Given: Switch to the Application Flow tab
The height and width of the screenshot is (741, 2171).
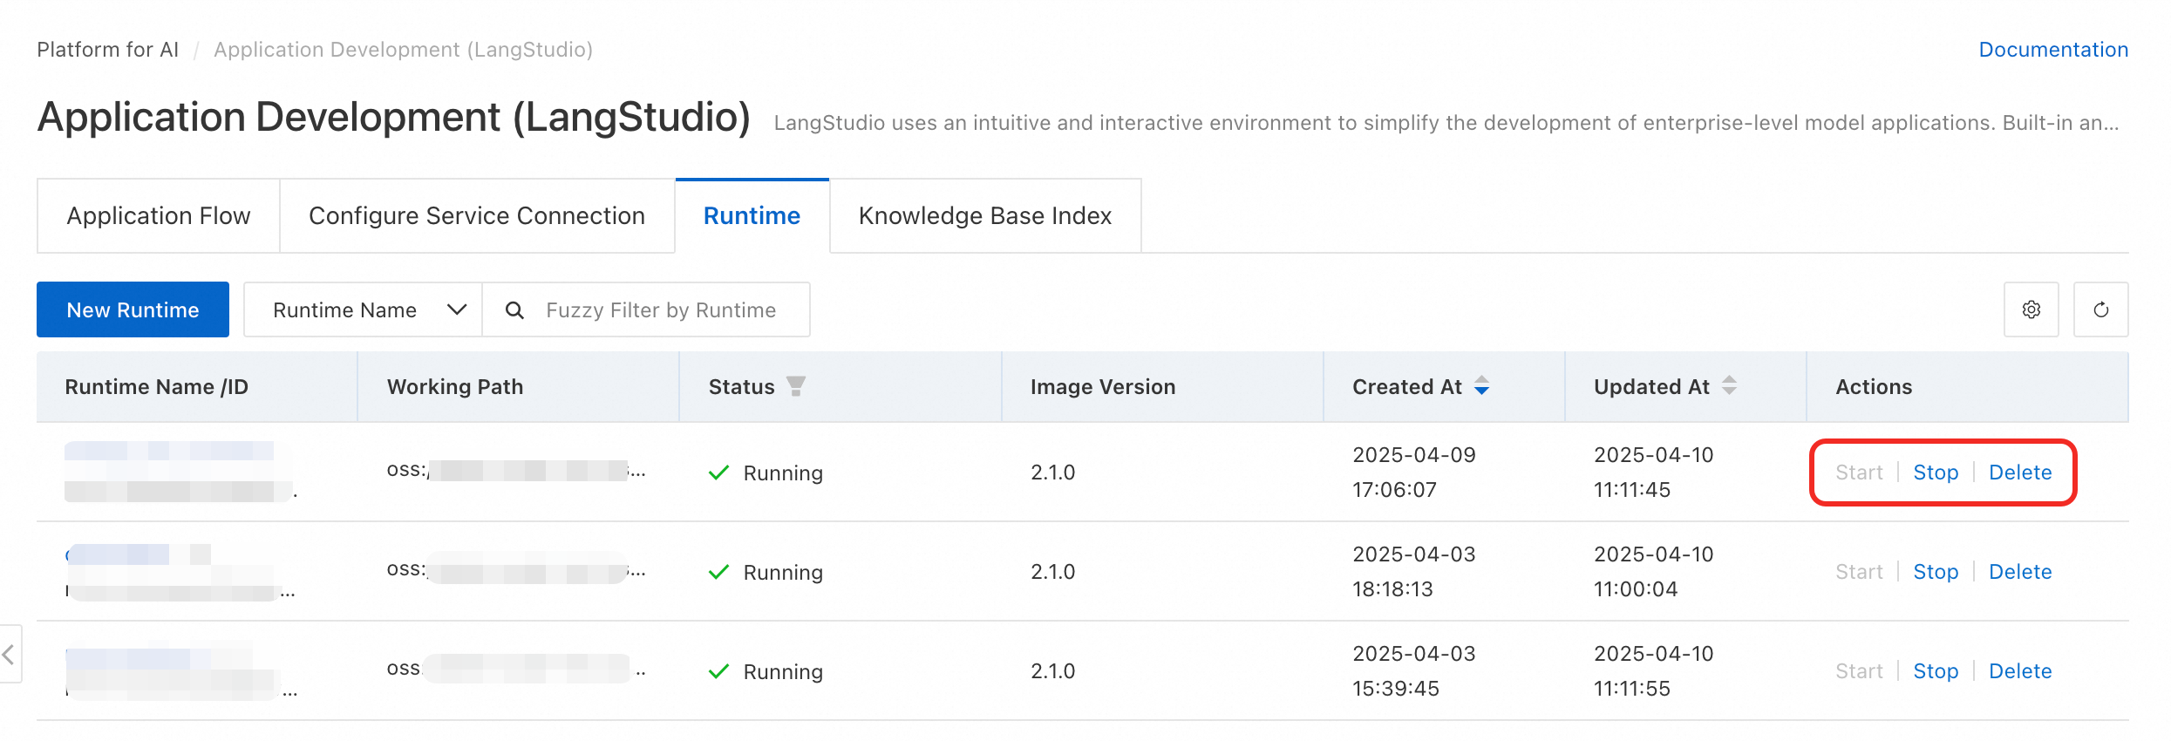Looking at the screenshot, I should click(x=158, y=216).
